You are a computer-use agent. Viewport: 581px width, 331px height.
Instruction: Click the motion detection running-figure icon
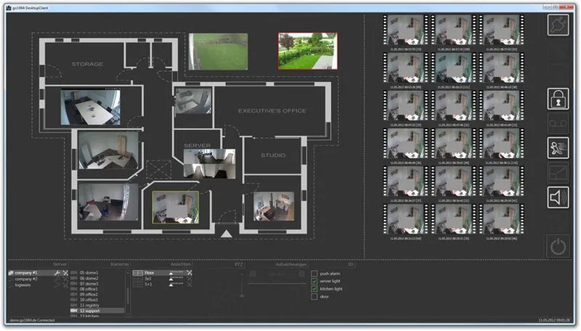coord(559,148)
